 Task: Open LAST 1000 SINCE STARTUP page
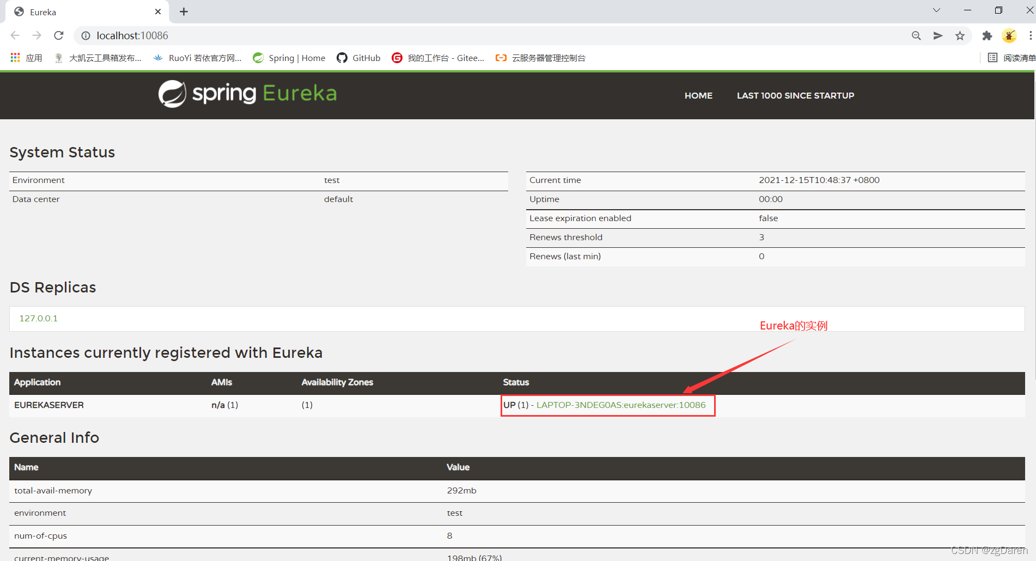795,95
